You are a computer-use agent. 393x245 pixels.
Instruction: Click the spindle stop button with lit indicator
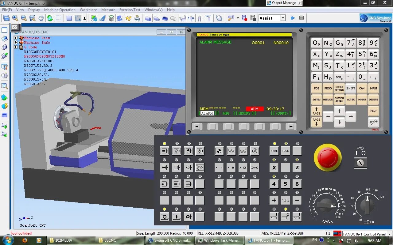click(x=286, y=217)
